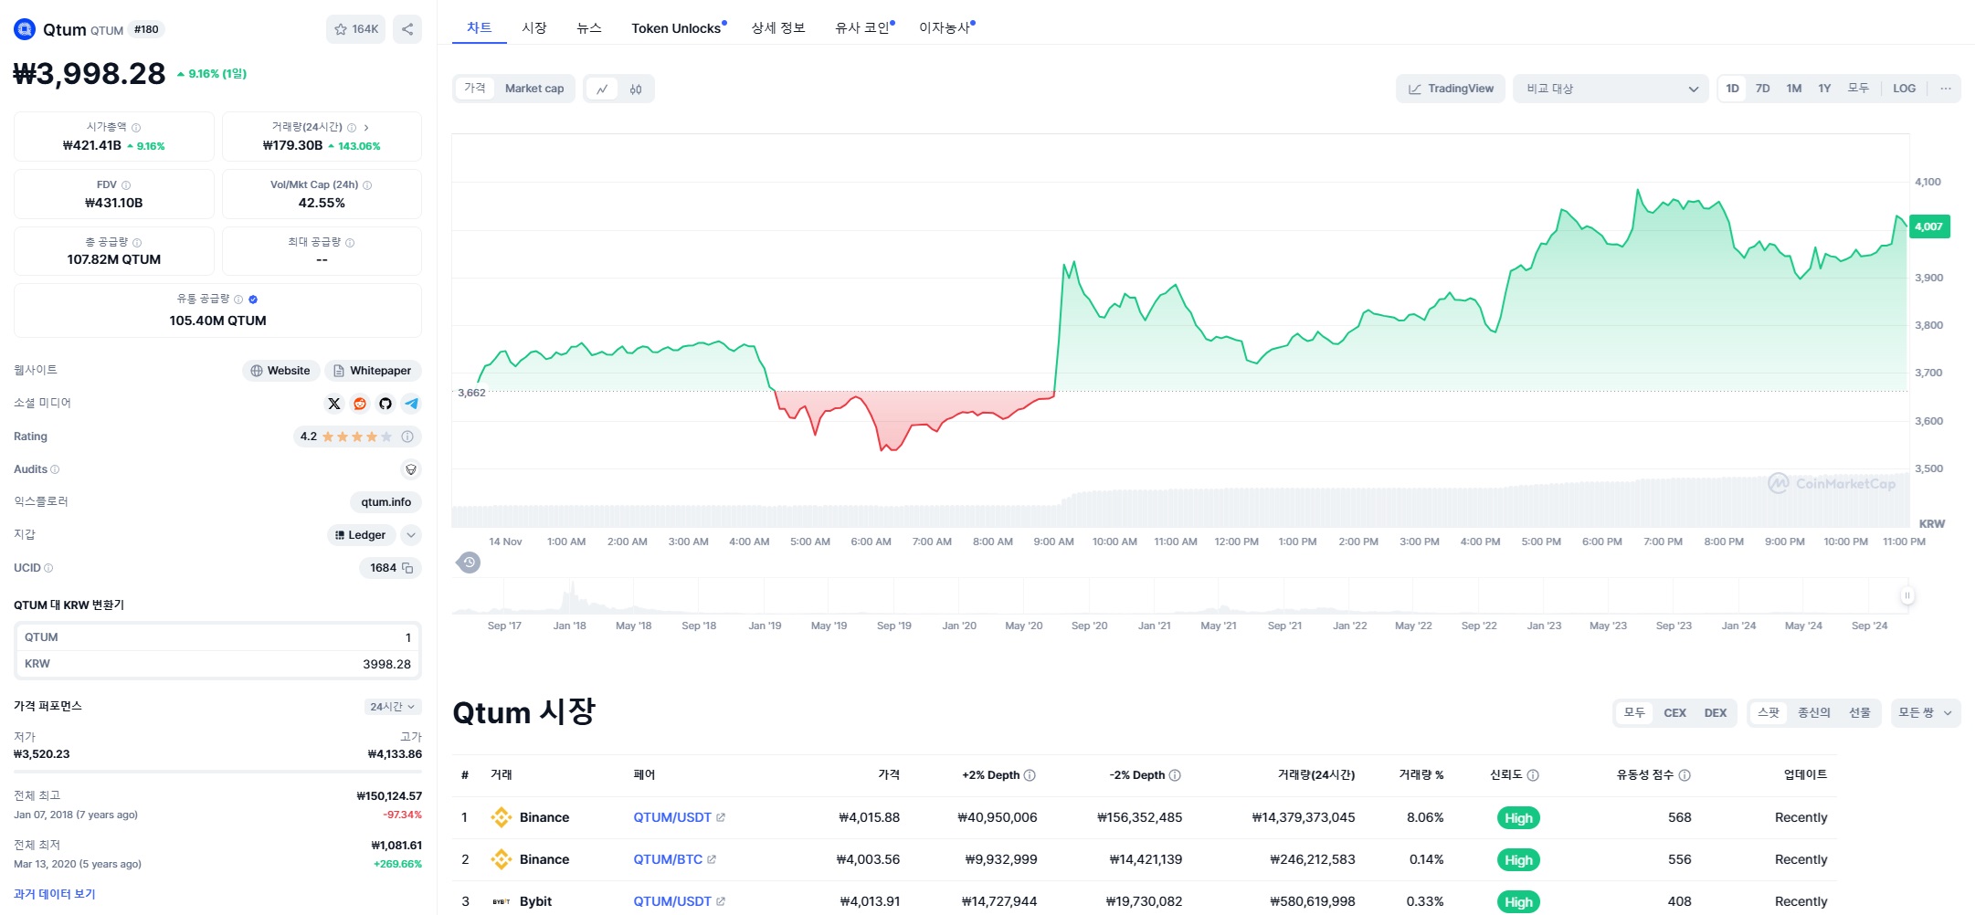Click the Bybit logo in row 3

[x=501, y=901]
